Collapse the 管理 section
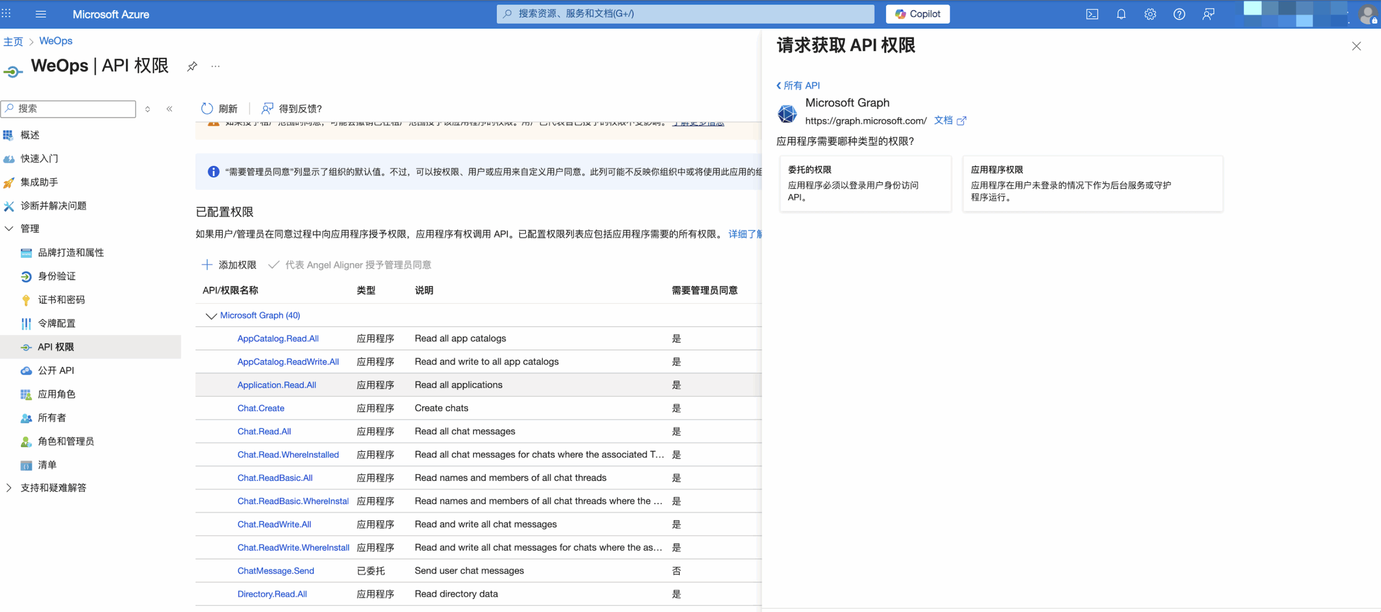The image size is (1381, 612). coord(9,229)
